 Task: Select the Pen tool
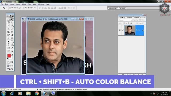pos(9,45)
